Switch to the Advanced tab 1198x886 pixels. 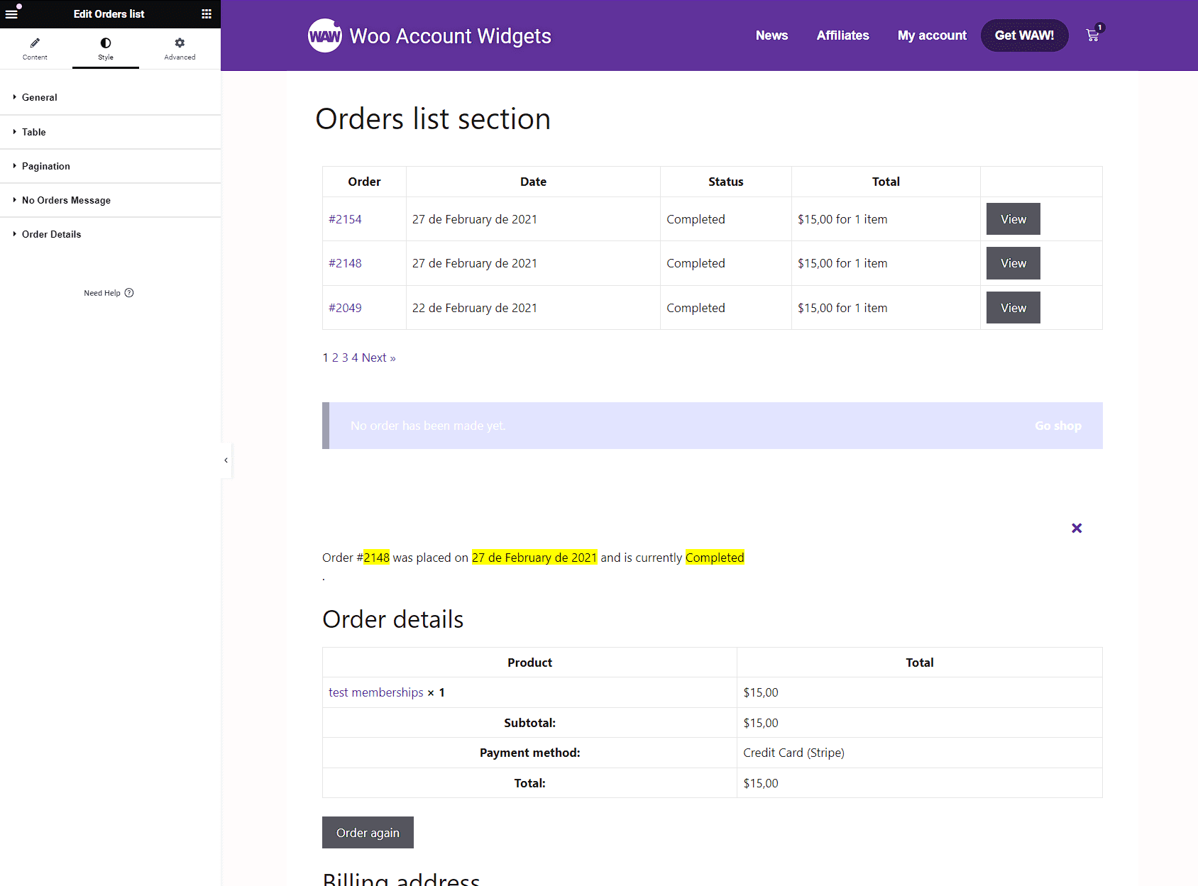[x=180, y=49]
